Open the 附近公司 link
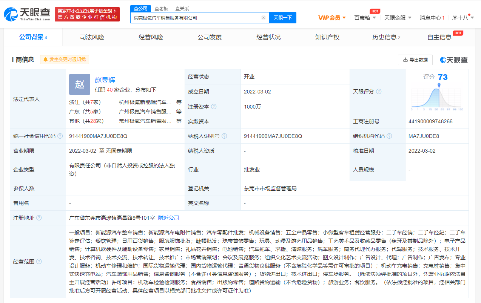The height and width of the screenshot is (303, 481). 168,218
